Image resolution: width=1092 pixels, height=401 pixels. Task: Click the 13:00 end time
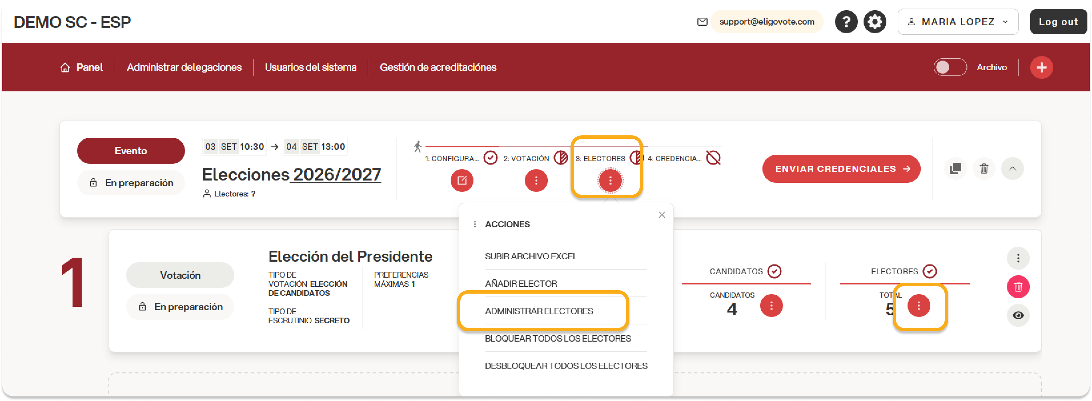point(333,147)
